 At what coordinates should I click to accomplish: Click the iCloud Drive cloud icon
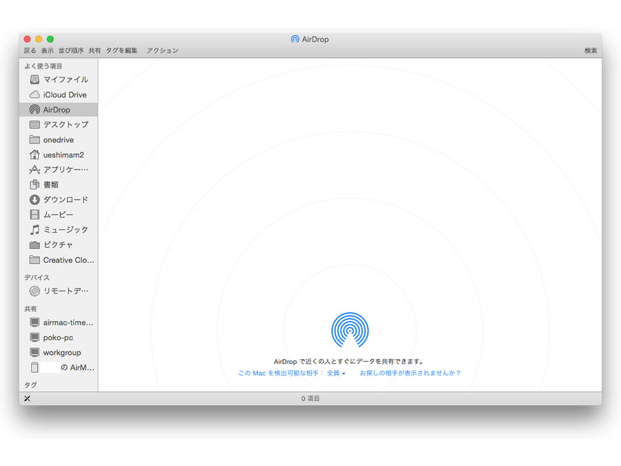click(x=34, y=95)
